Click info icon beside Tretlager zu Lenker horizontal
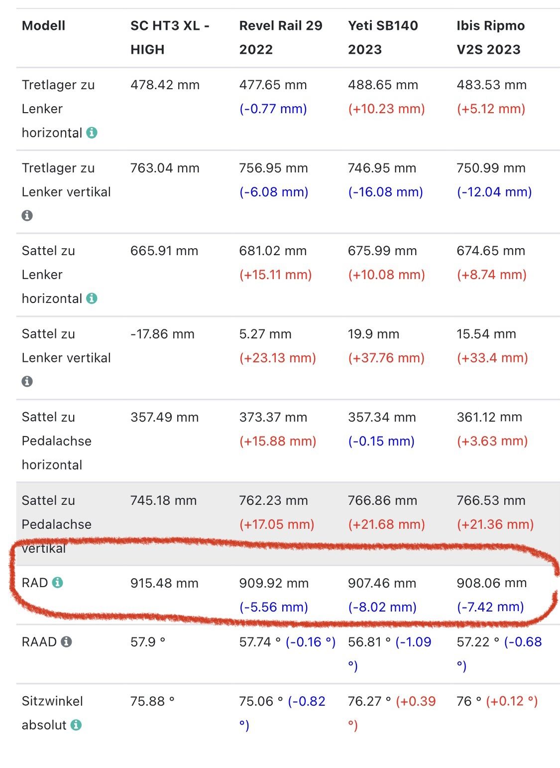Image resolution: width=560 pixels, height=768 pixels. coord(92,133)
